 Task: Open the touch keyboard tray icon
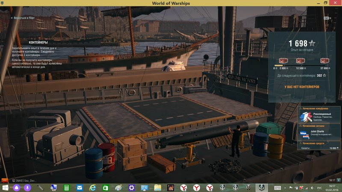point(277,188)
